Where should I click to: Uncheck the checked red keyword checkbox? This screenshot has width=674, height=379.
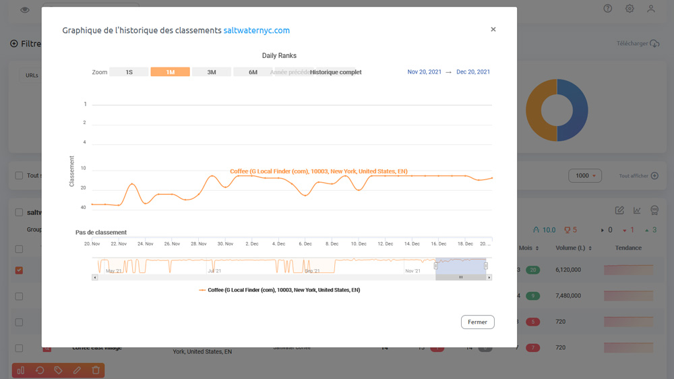point(19,270)
